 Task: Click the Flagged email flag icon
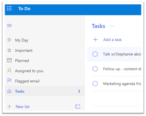tap(9, 81)
